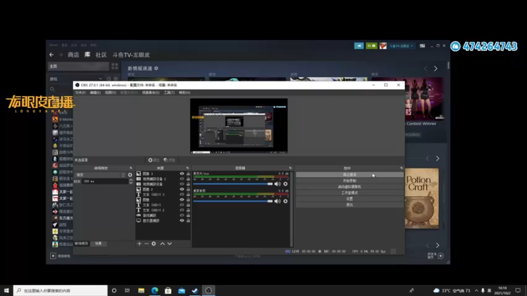The image size is (527, 296).
Task: Undock the 混音器 mixer panel
Action: point(291,168)
